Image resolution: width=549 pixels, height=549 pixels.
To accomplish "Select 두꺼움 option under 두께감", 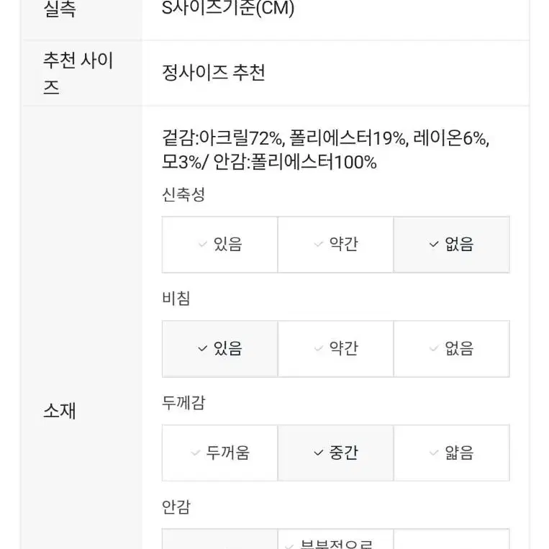I will (220, 453).
